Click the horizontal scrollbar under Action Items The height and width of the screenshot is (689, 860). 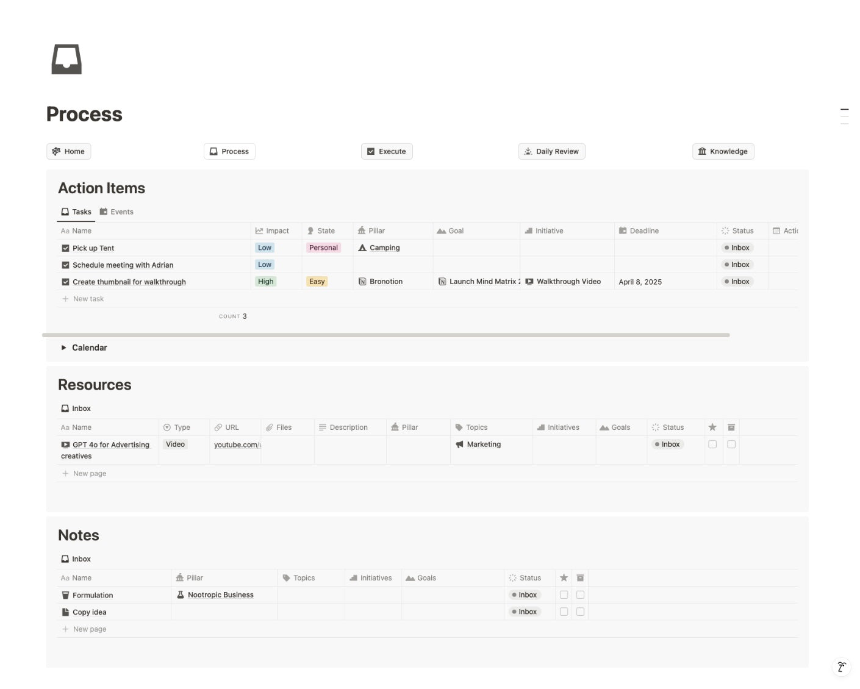coord(385,335)
